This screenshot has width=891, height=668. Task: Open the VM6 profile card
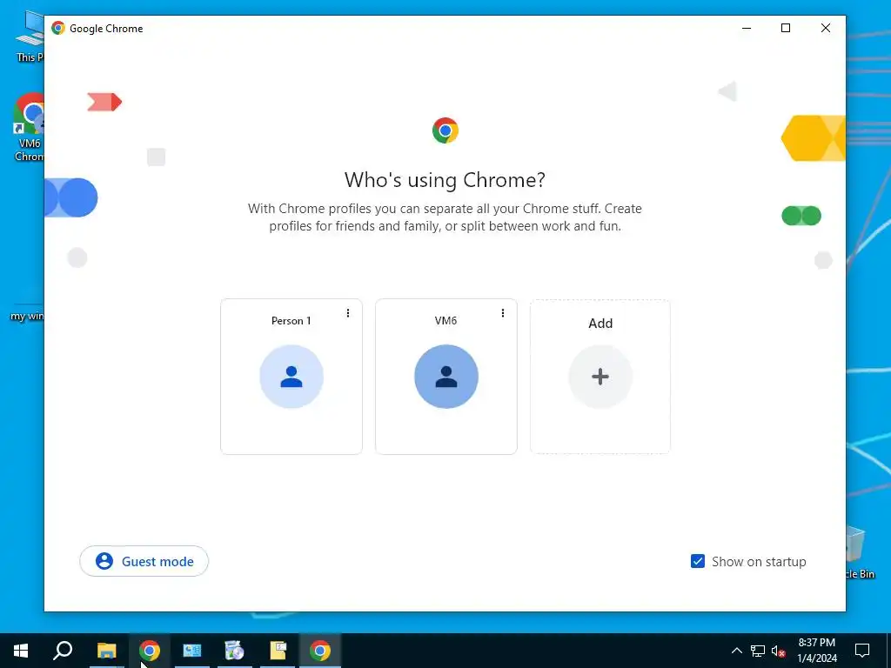pyautogui.click(x=446, y=376)
